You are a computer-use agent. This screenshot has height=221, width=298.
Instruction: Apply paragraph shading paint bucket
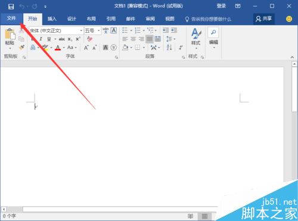point(125,48)
